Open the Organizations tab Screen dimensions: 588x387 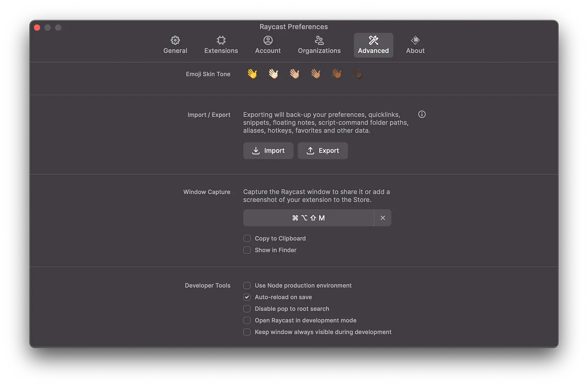click(x=319, y=45)
